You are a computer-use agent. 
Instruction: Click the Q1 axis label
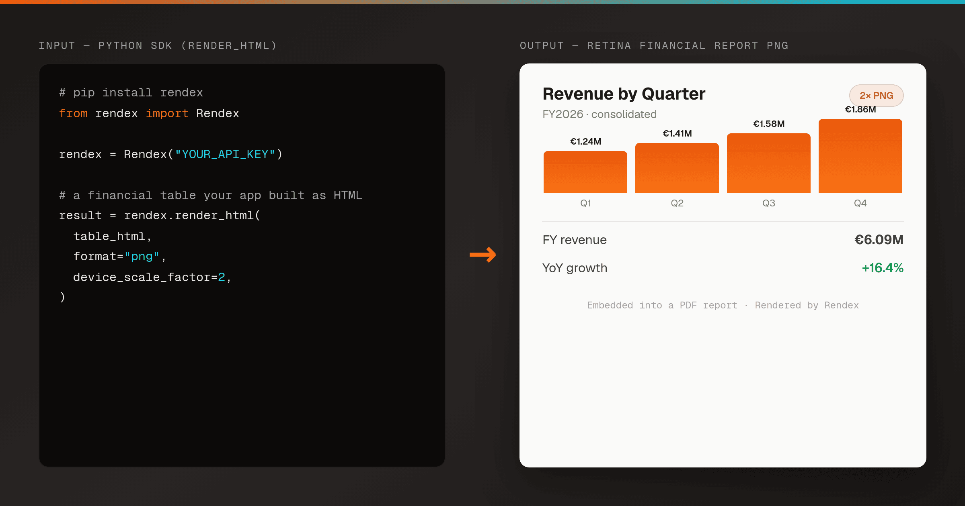pos(585,203)
